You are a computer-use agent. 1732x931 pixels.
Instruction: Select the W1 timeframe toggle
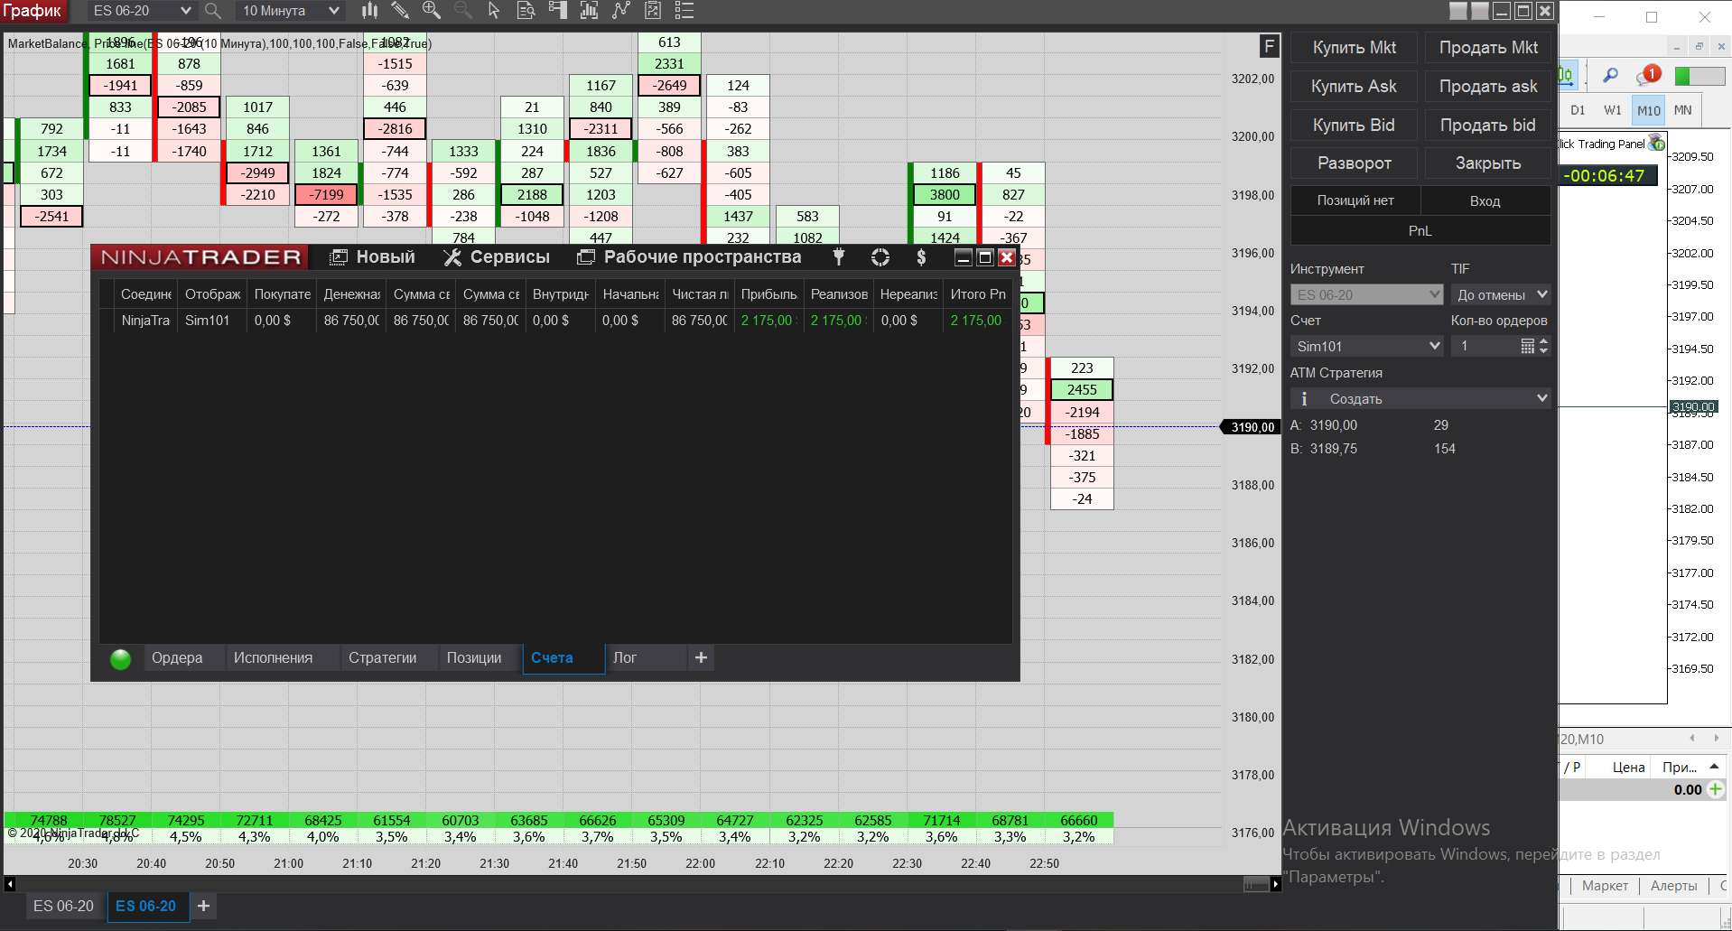[x=1613, y=110]
